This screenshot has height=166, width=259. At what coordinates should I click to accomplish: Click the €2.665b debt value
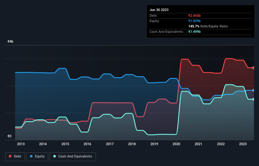point(194,15)
